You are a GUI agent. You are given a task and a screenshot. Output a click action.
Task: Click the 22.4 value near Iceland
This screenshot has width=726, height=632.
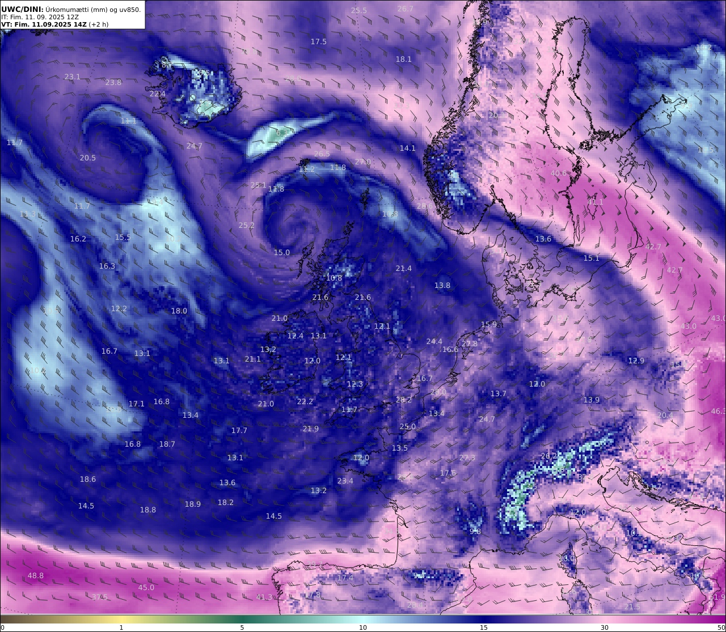pos(158,94)
